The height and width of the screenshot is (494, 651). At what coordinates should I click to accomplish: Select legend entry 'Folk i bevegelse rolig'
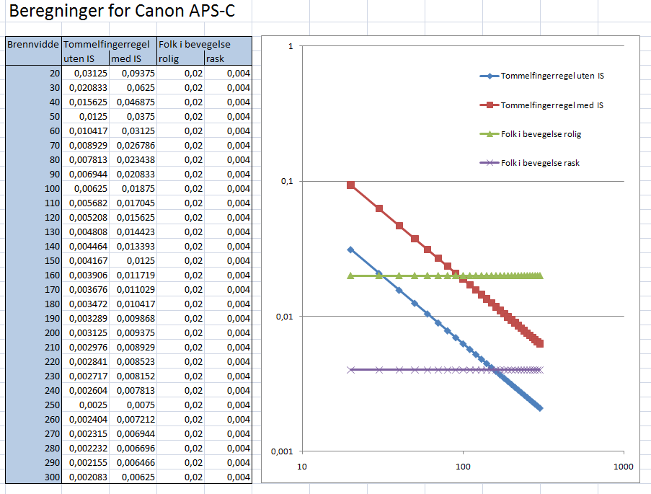[x=531, y=134]
